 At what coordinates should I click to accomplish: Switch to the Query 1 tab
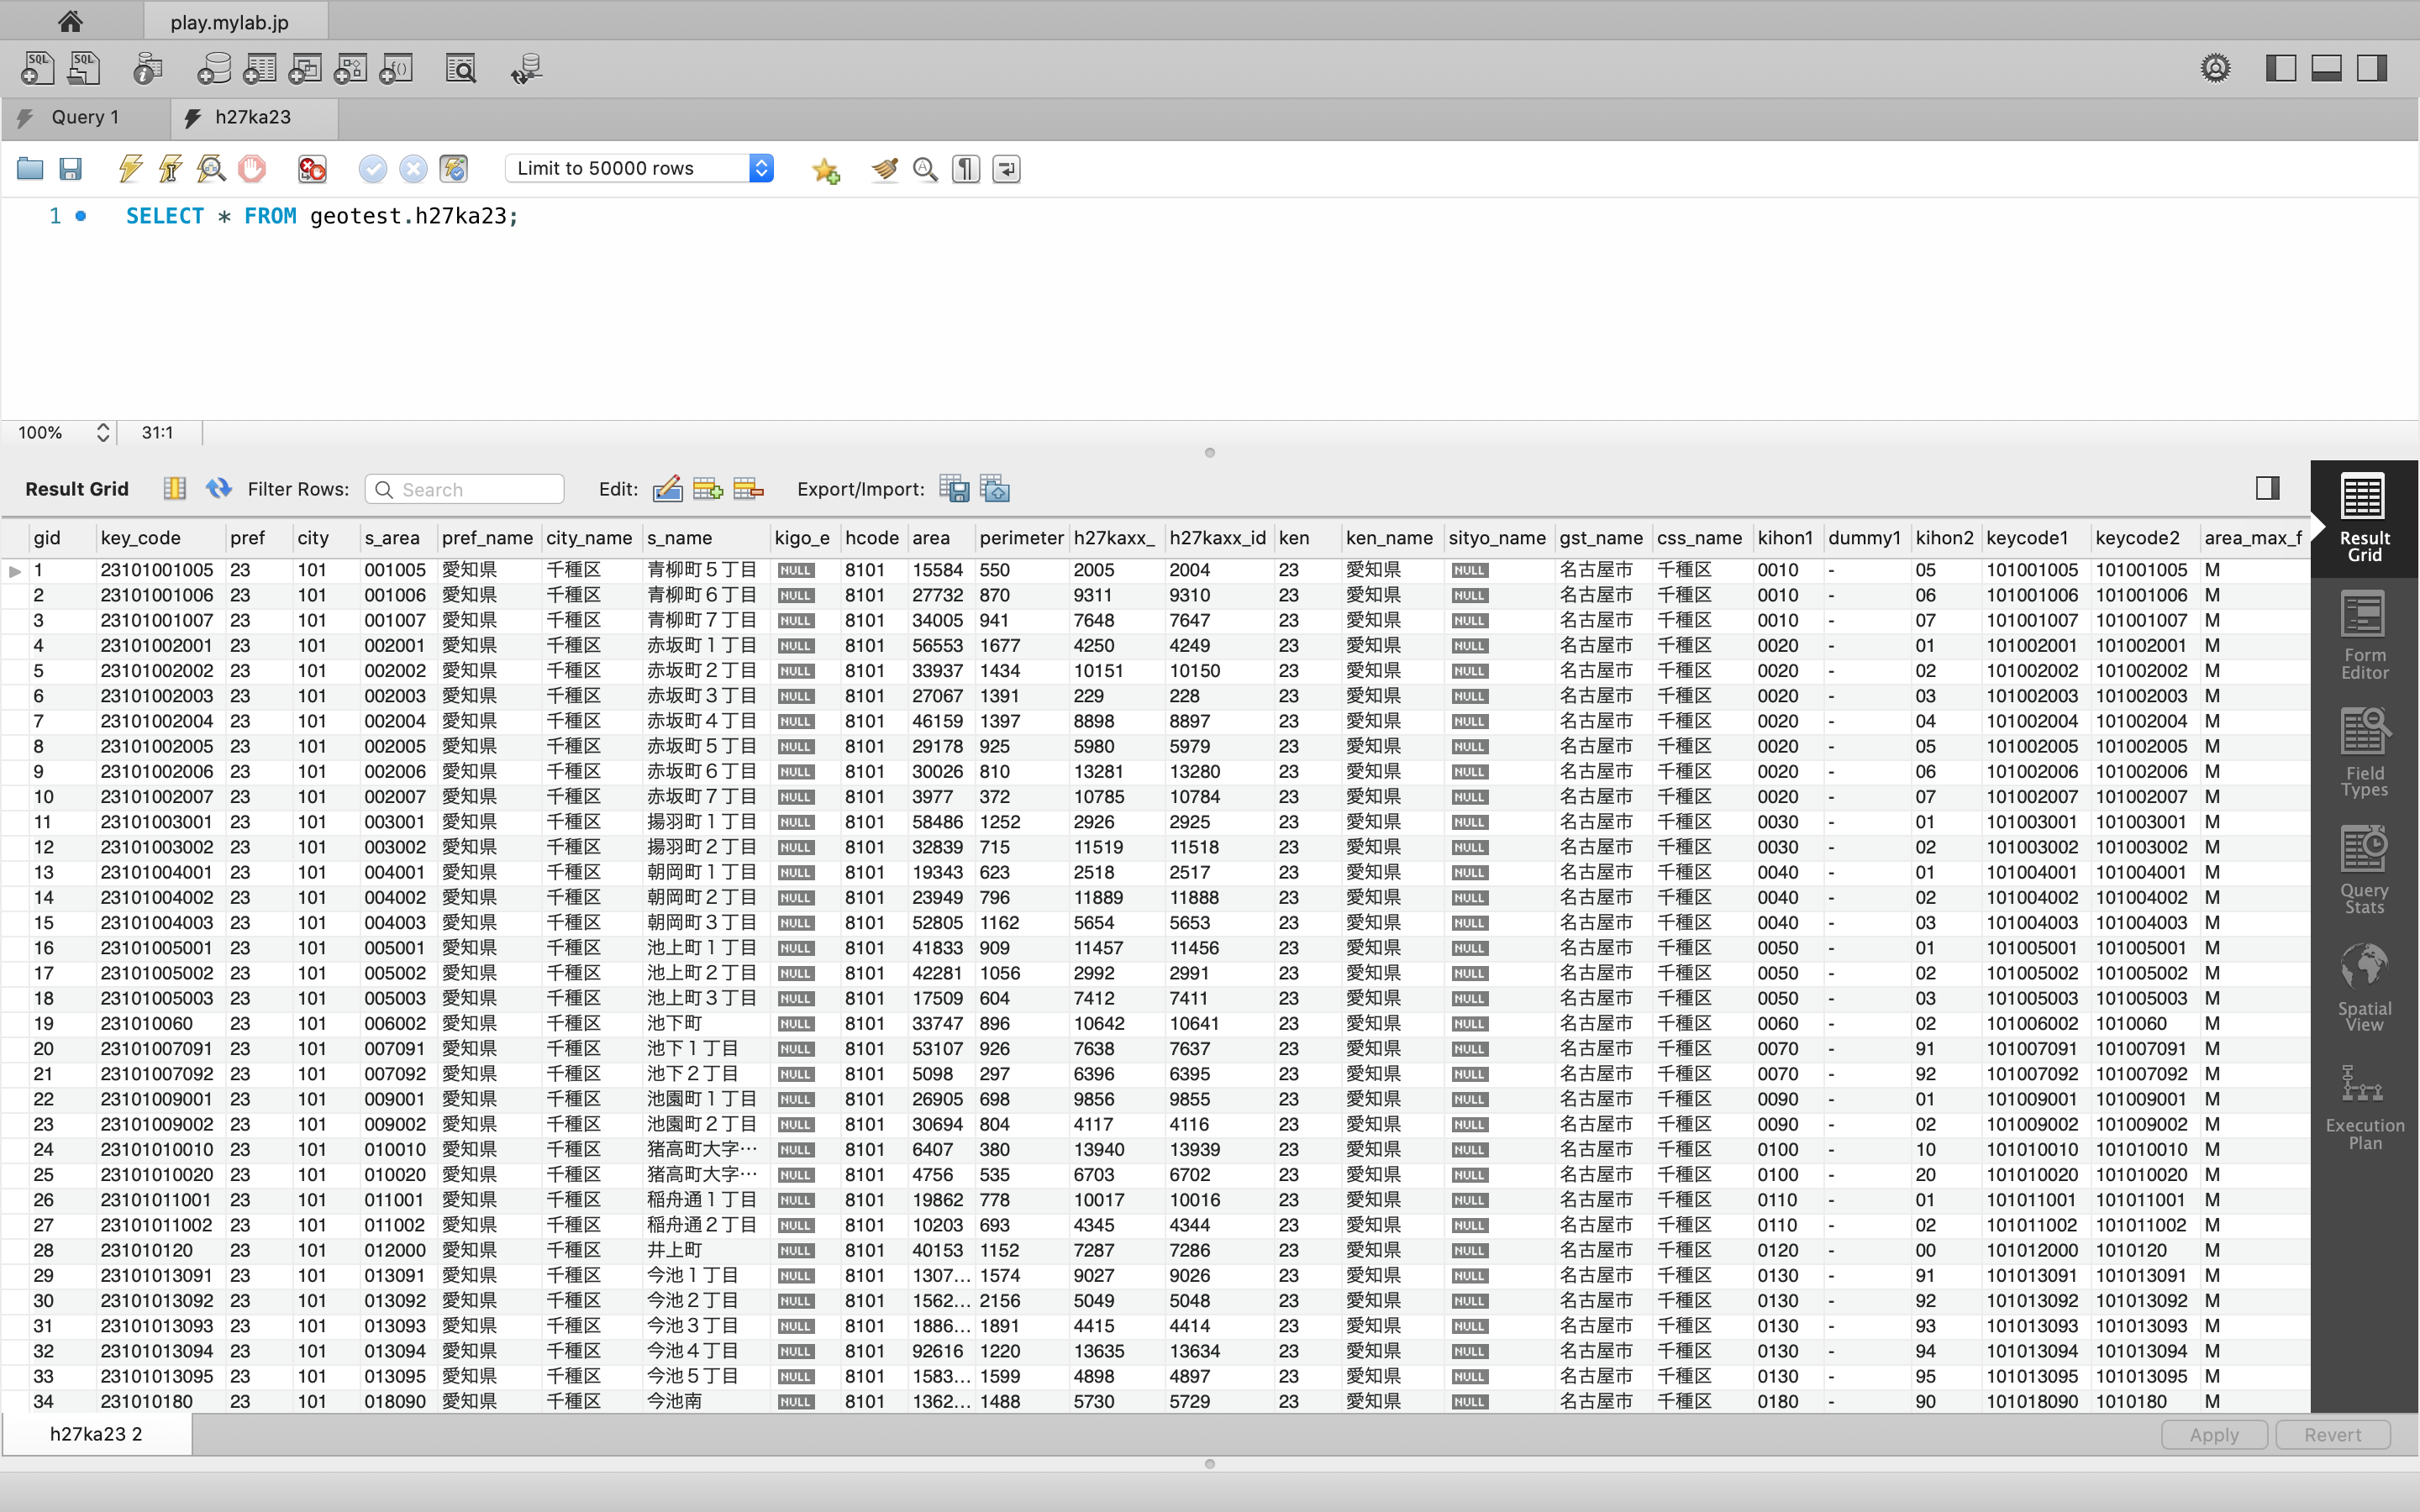pos(84,117)
